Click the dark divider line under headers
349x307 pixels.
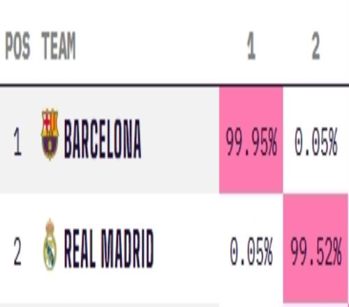(174, 85)
